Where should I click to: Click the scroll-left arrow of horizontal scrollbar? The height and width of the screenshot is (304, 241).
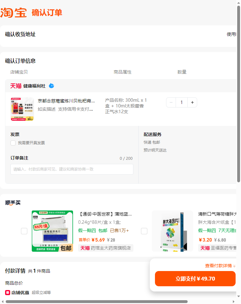[x=3, y=302]
